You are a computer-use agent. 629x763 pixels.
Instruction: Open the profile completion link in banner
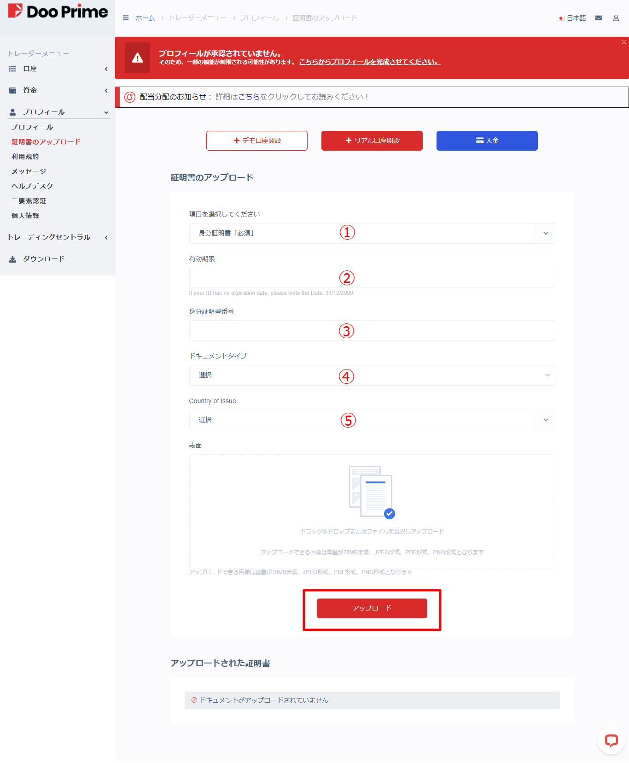pyautogui.click(x=369, y=62)
